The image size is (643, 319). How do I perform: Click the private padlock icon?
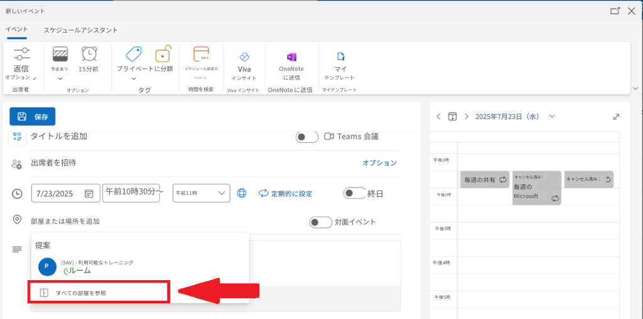[x=163, y=54]
